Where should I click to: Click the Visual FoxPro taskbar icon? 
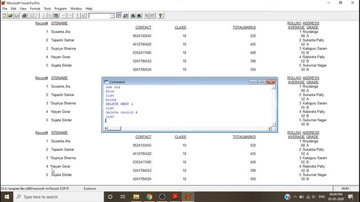pos(188,197)
